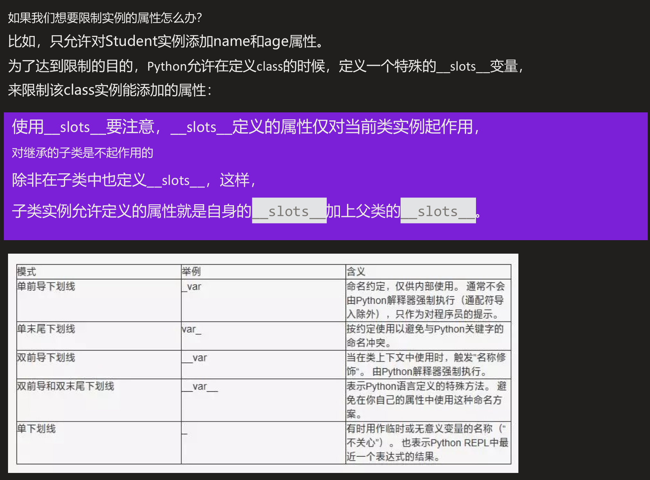Click the 单前导下划线 table cell

46,286
